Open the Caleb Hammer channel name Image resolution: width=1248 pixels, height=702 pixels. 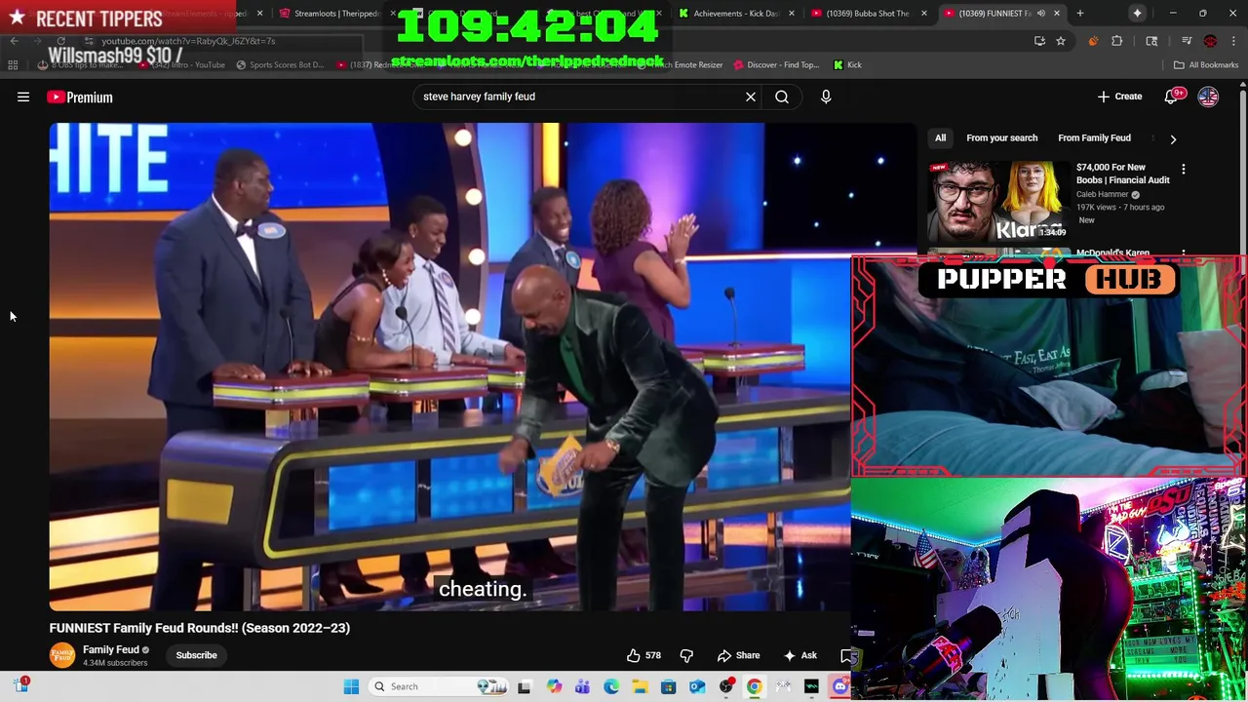(1102, 194)
